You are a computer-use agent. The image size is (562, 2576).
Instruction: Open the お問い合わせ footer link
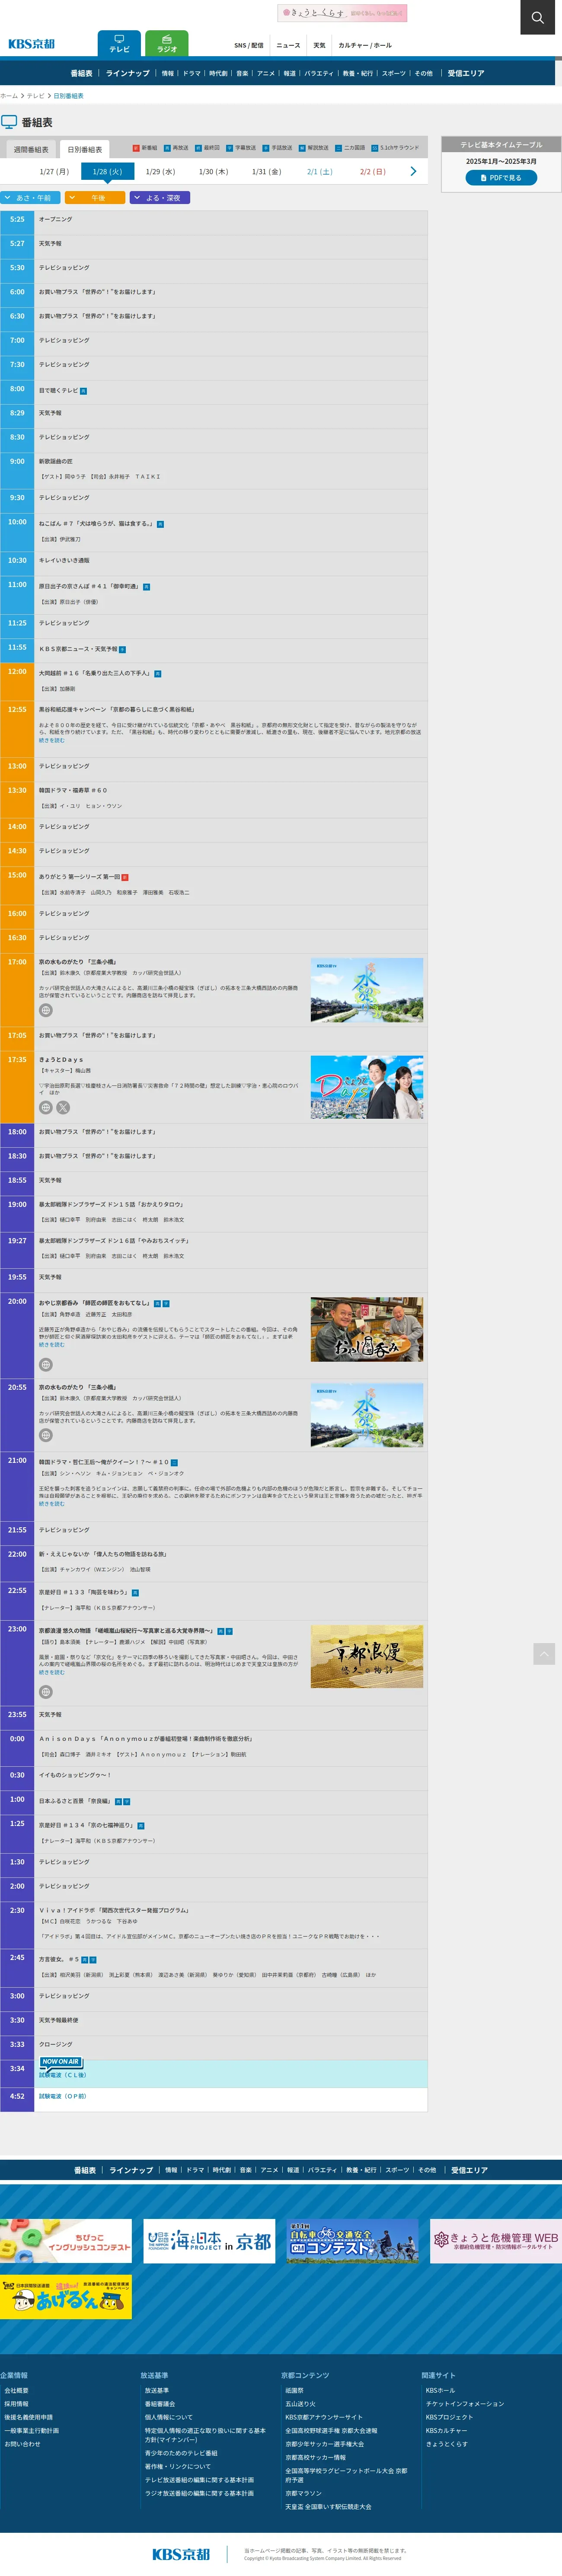tap(22, 2444)
